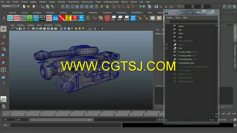Run AUTO UNWRAP UVs shelf button

pos(107,18)
